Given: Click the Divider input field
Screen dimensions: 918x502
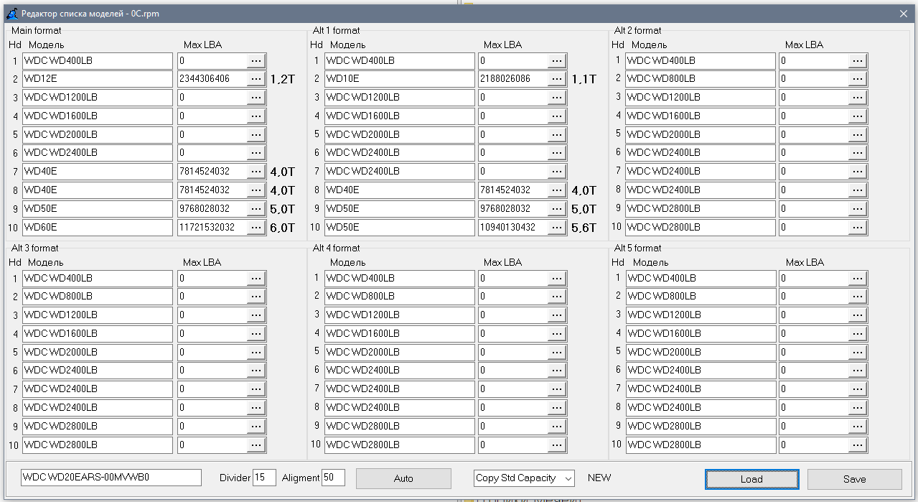Looking at the screenshot, I should (264, 478).
